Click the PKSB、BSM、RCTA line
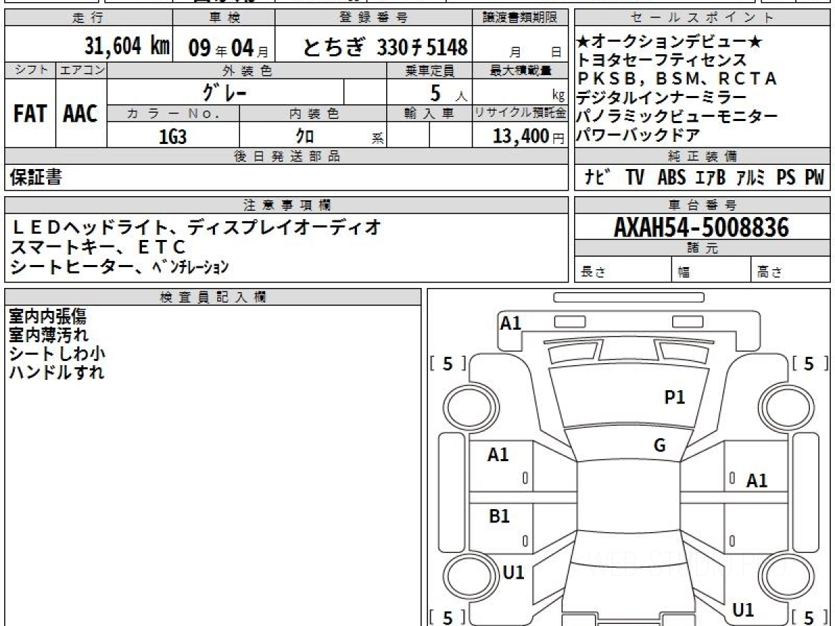 pyautogui.click(x=676, y=79)
